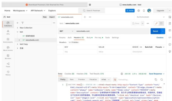
Task: Expand the test Copy collection
Action: pos(18,44)
